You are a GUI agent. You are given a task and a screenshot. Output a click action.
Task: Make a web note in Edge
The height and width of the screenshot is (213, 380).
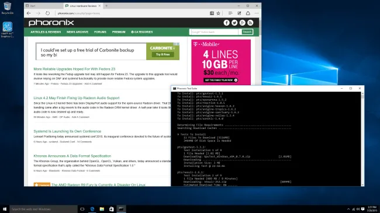(239, 13)
